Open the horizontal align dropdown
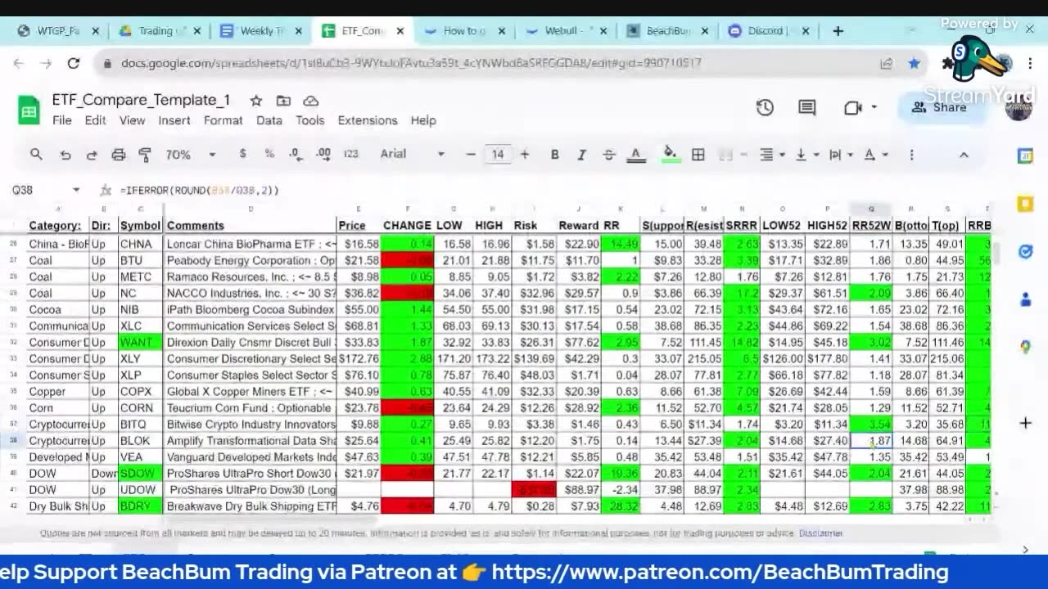1048x589 pixels. coord(771,154)
